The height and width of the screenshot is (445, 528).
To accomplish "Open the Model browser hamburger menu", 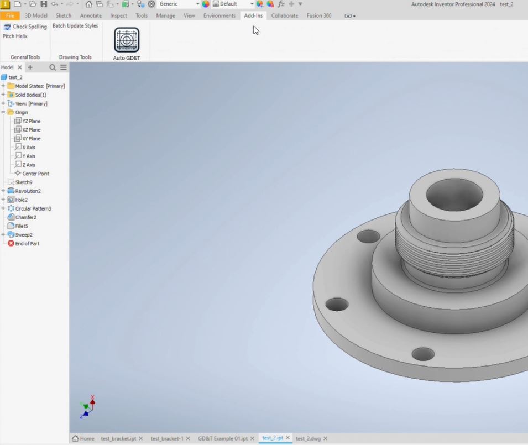I will (x=64, y=67).
